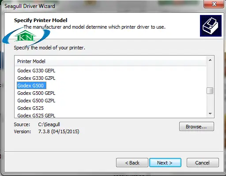Close the Seagull Driver Wizard window
The image size is (226, 176).
pos(214,4)
